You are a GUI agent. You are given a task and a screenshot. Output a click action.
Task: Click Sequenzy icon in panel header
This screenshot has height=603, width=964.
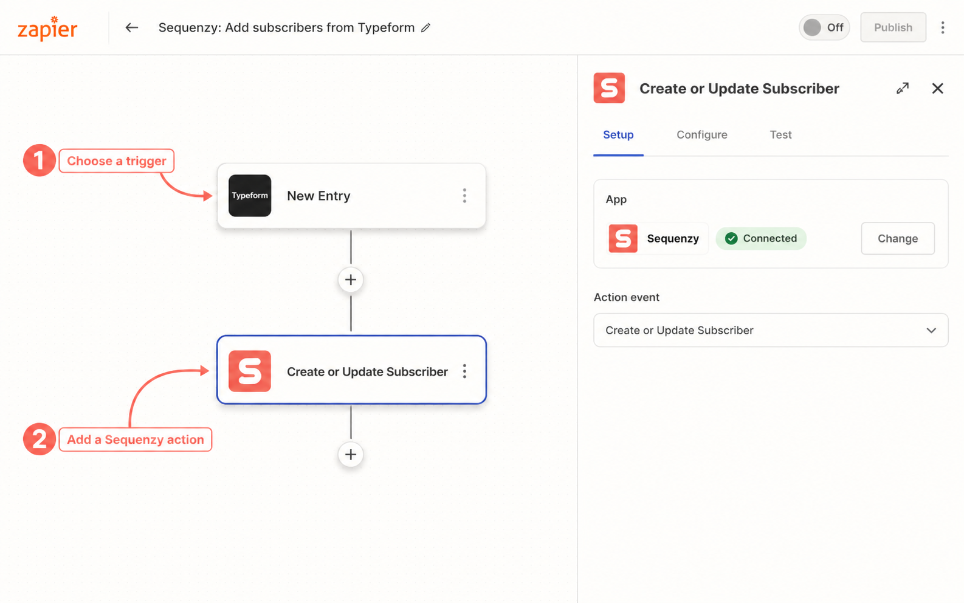coord(609,88)
